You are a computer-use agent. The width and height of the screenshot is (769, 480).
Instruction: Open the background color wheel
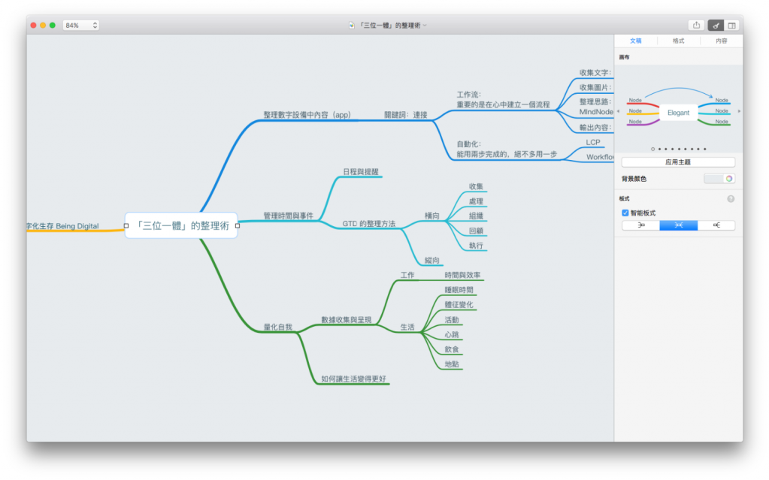tap(729, 179)
